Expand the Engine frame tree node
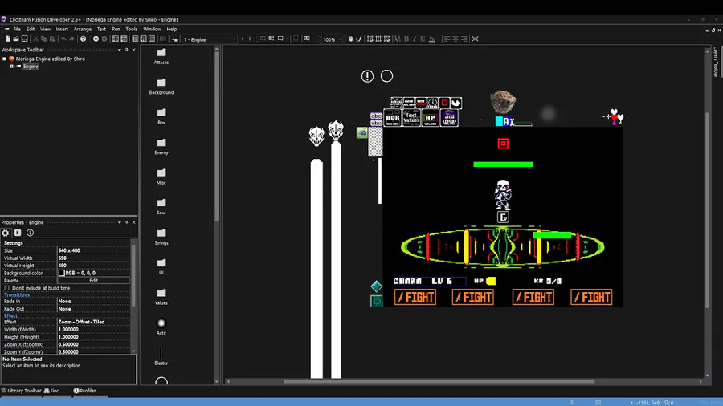The image size is (723, 406). pyautogui.click(x=11, y=67)
